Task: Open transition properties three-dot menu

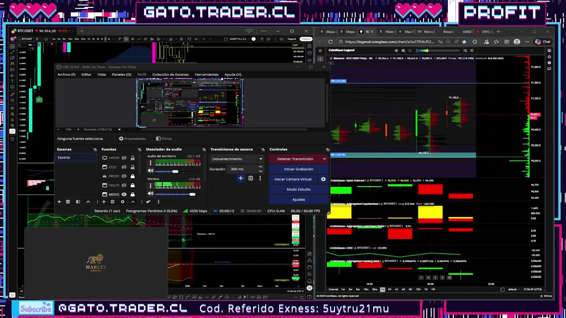Action: [260, 178]
